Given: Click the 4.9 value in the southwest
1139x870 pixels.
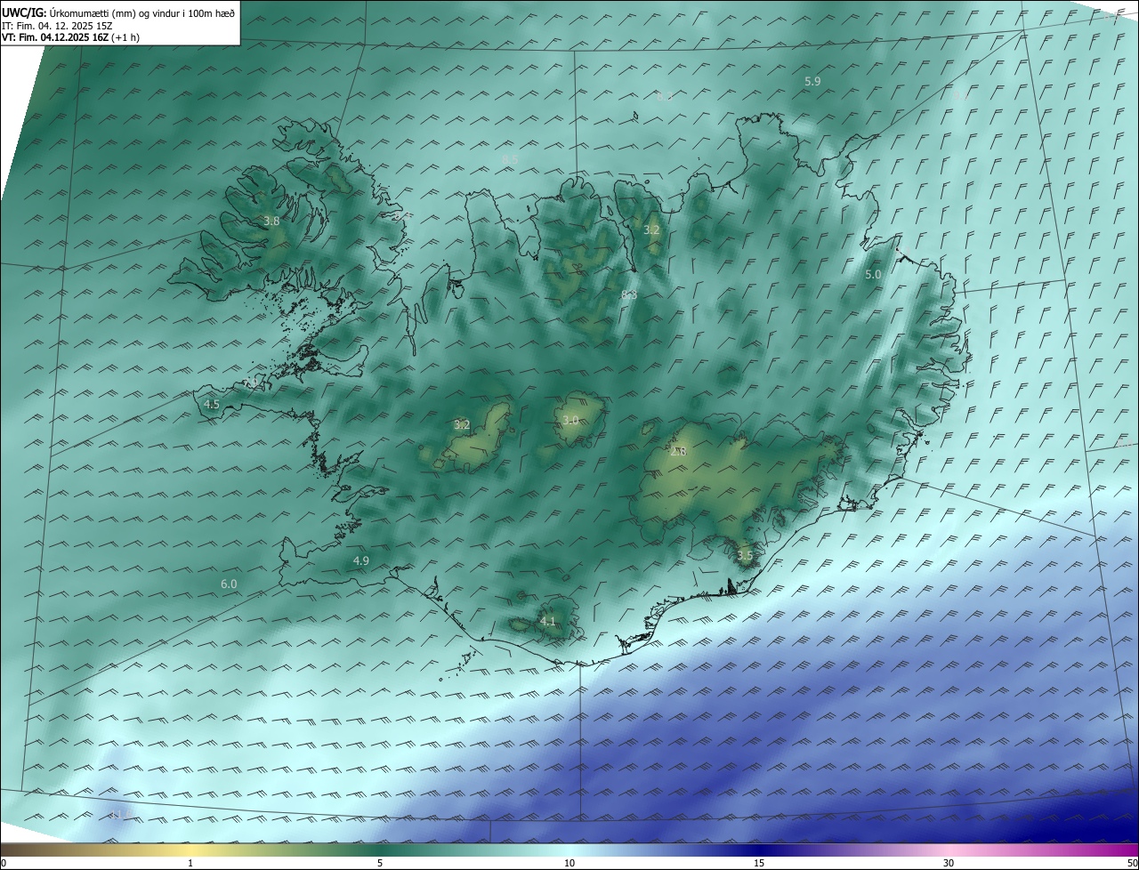Looking at the screenshot, I should pos(361,560).
